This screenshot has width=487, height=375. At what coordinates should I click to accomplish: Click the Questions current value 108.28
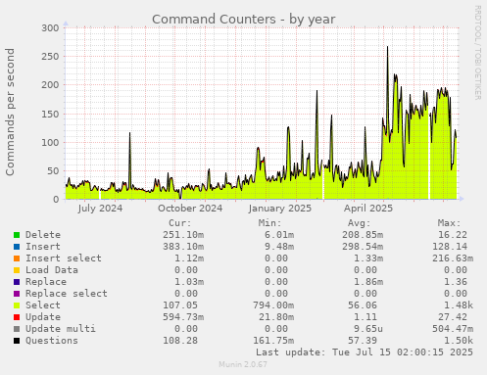(x=180, y=341)
